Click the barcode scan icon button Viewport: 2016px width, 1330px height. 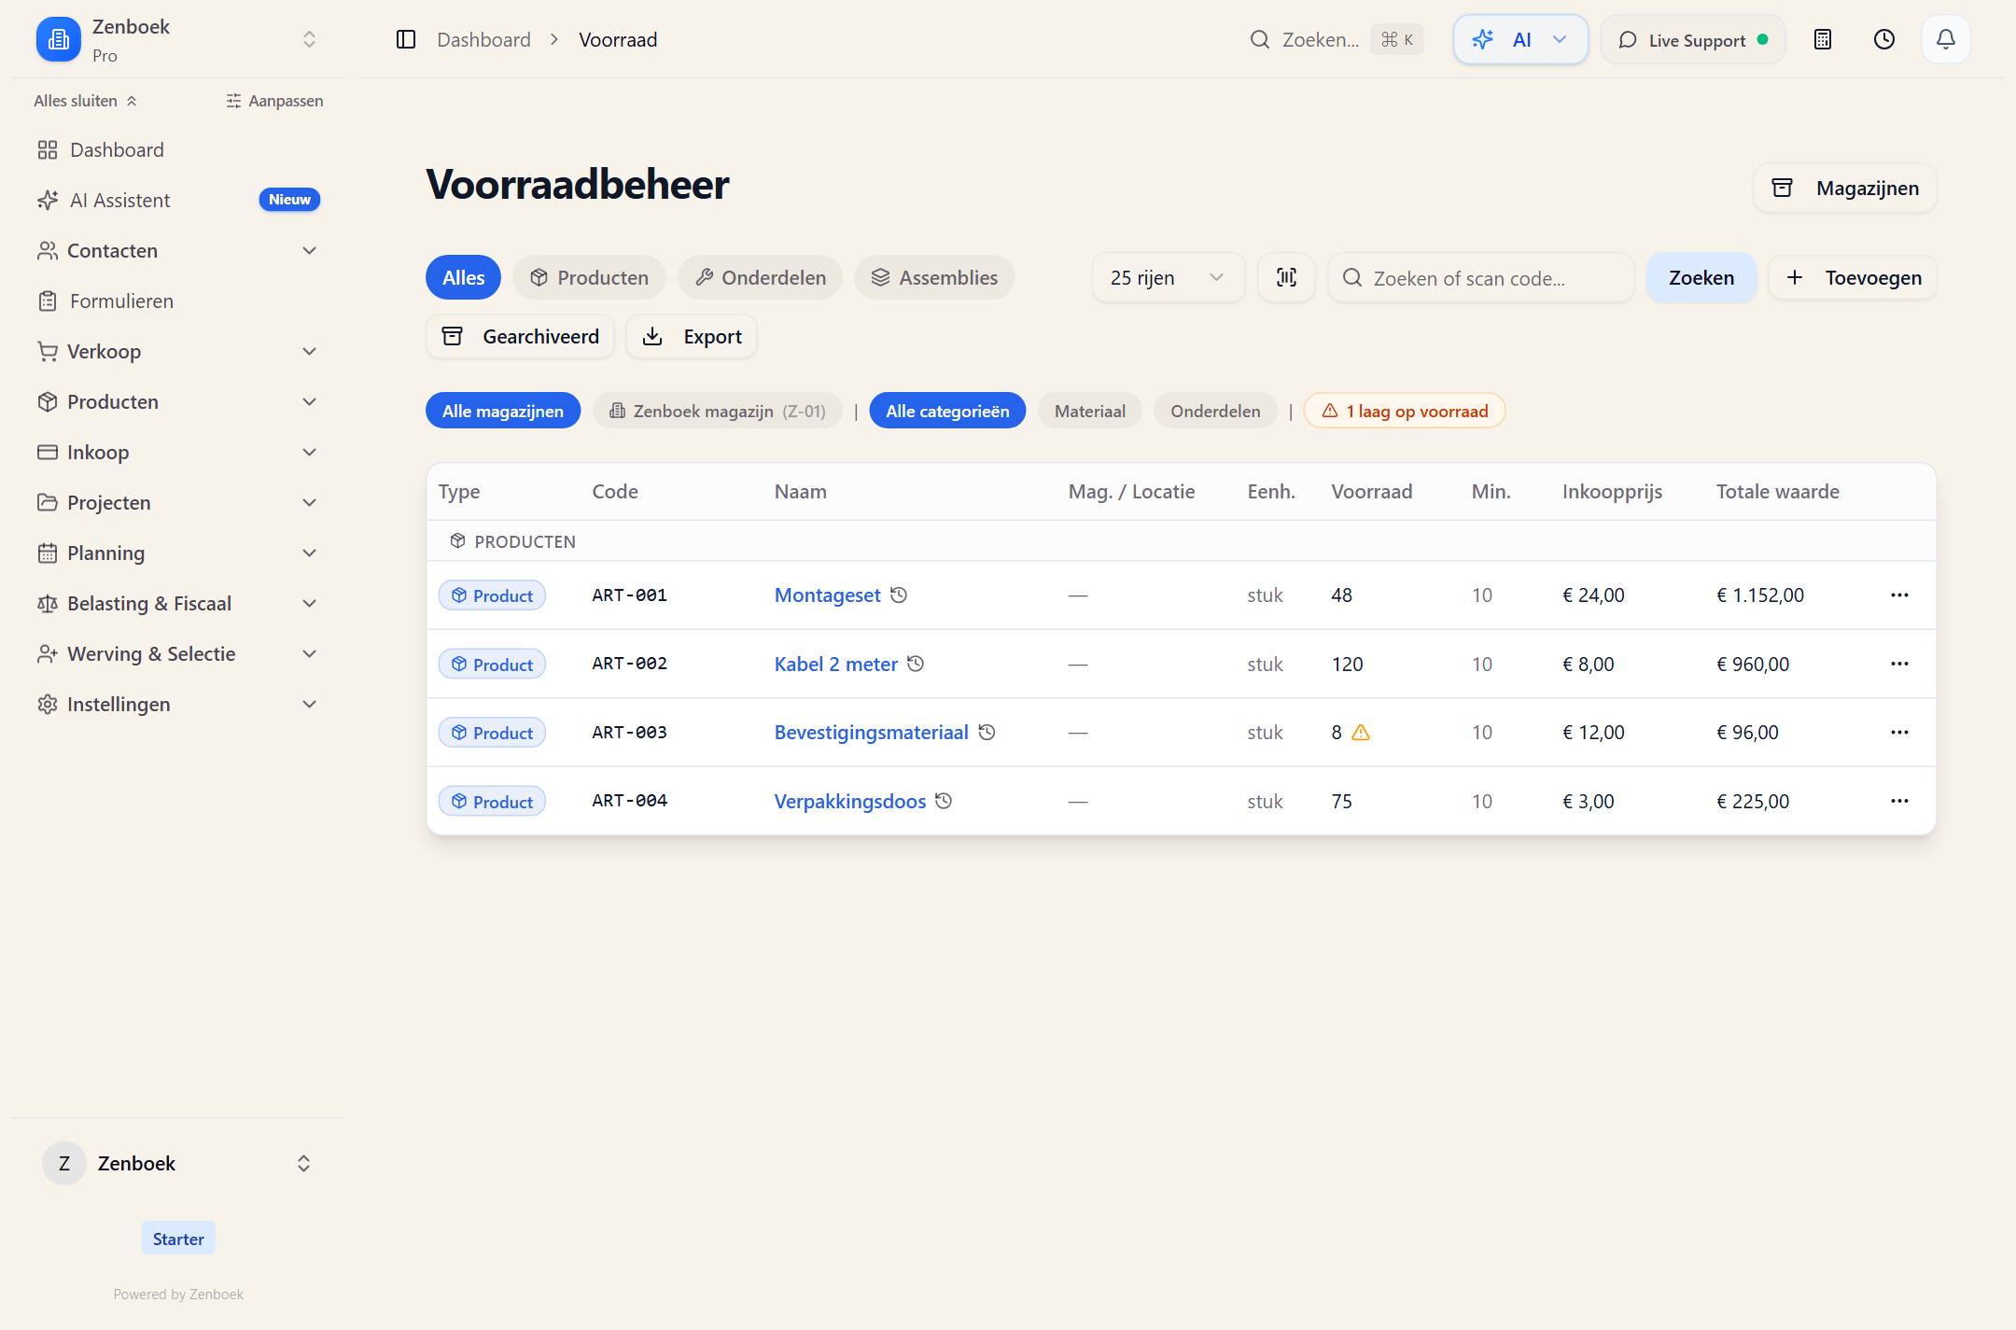coord(1286,278)
